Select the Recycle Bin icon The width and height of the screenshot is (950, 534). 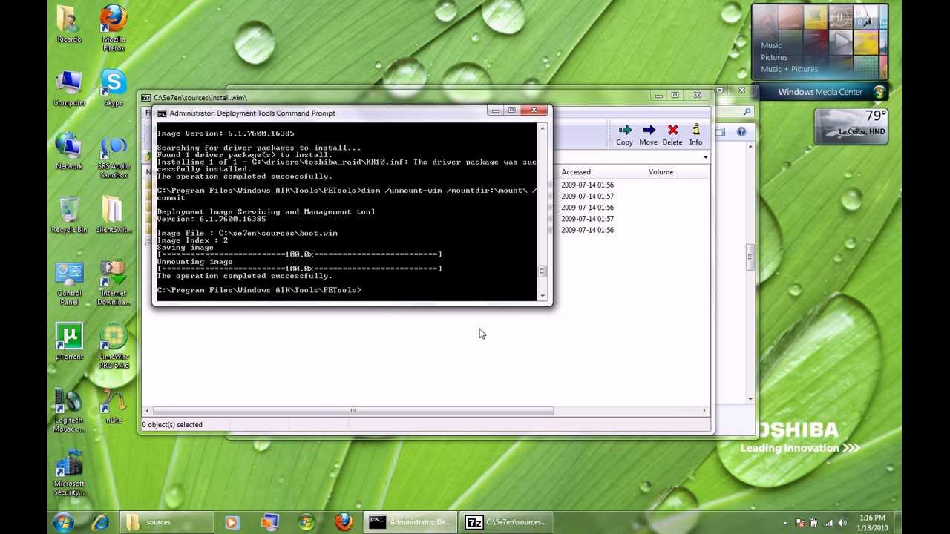tap(69, 214)
